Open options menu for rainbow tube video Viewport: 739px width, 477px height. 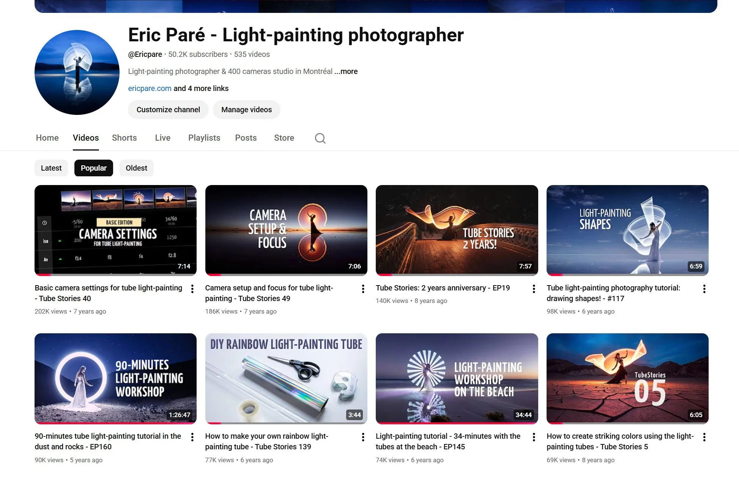363,437
